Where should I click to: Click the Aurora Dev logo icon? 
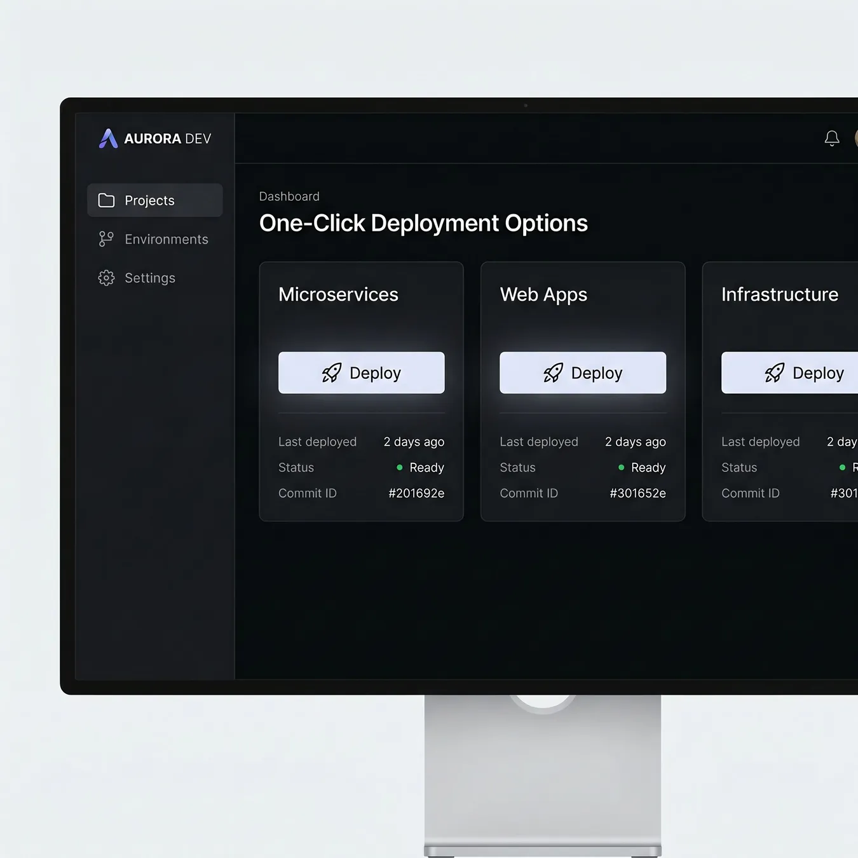(109, 138)
